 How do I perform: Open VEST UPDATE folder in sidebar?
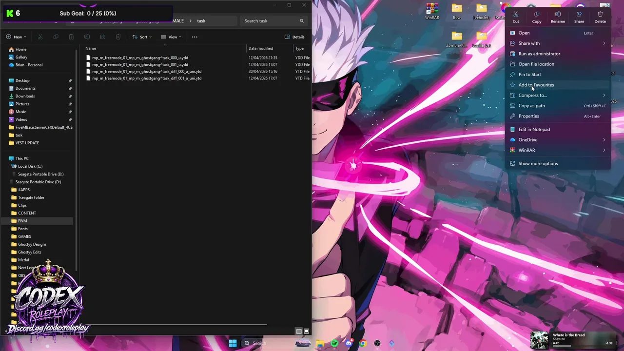tap(27, 143)
